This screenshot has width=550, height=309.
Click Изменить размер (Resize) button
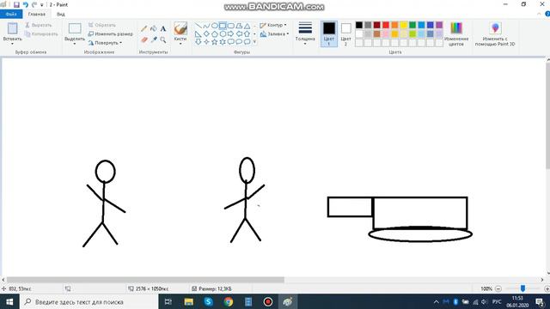[111, 34]
